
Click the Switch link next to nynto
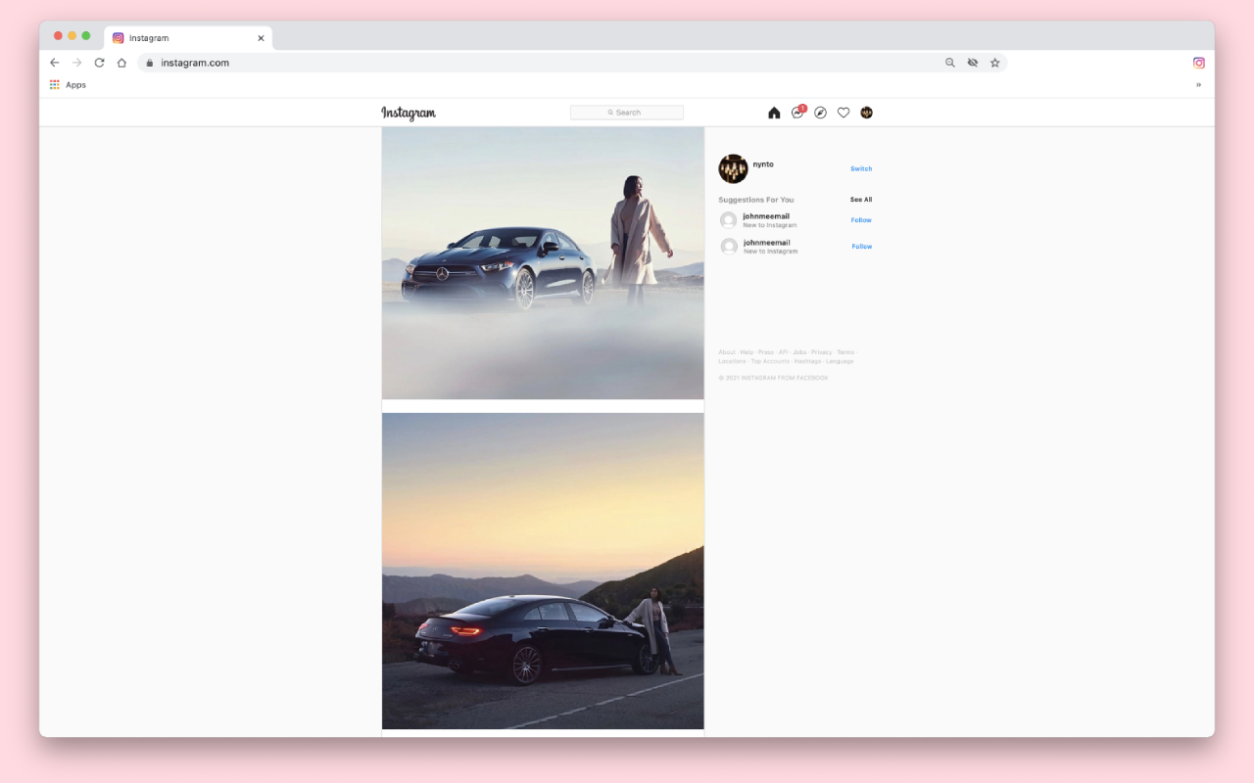(x=860, y=167)
